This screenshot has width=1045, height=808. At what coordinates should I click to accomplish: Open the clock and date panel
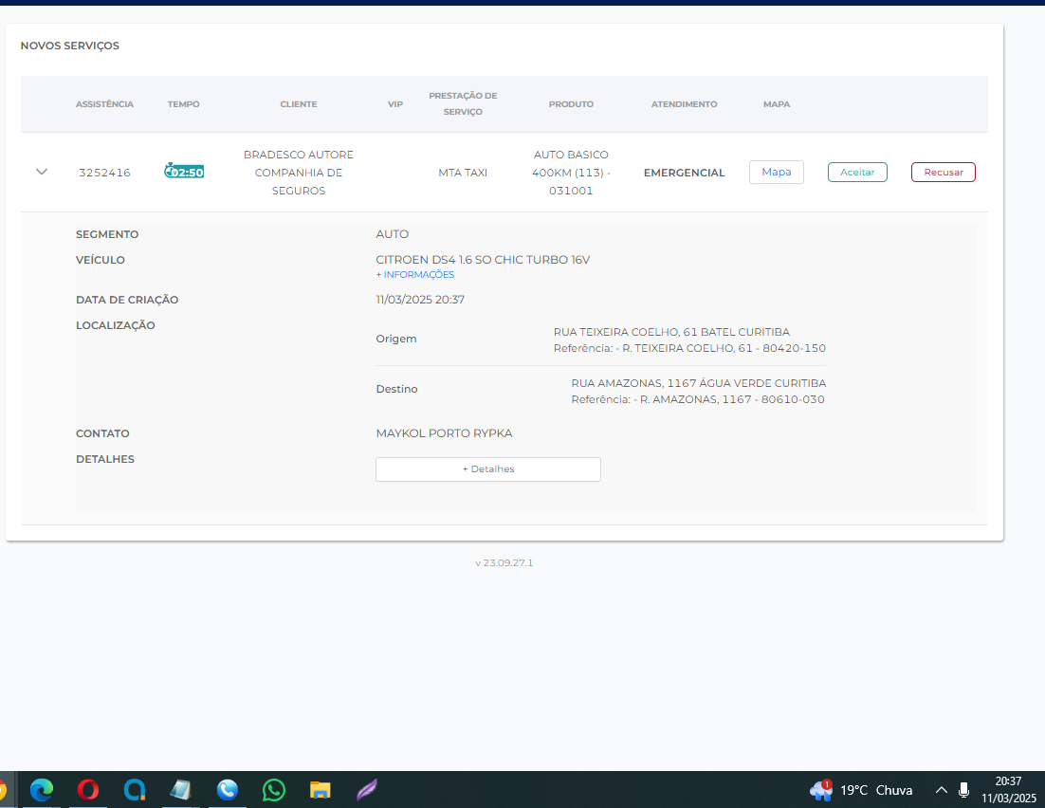(1008, 789)
